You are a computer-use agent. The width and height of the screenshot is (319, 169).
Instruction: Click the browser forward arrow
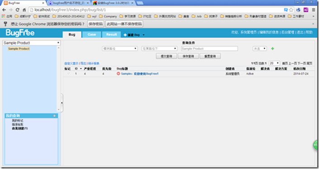tap(10, 10)
